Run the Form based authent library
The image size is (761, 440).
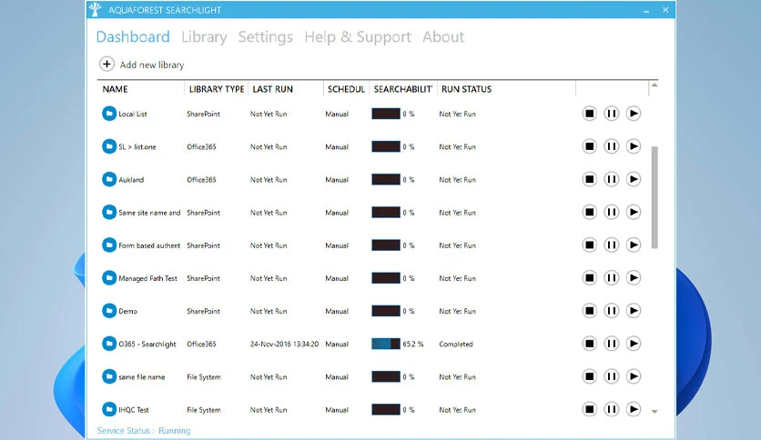(x=634, y=245)
